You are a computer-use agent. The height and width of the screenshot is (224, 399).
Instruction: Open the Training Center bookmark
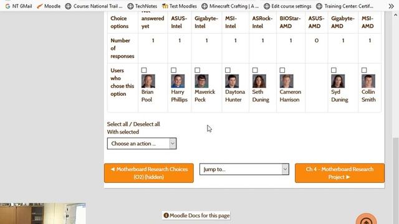(345, 6)
